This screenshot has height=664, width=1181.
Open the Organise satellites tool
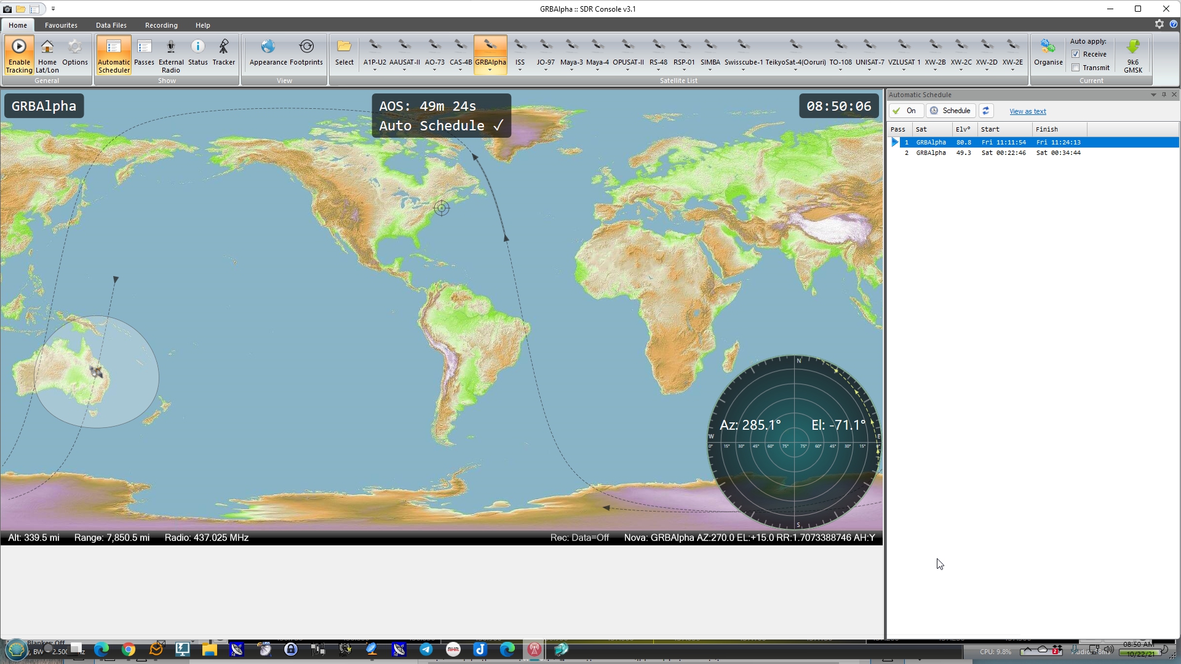(1048, 53)
